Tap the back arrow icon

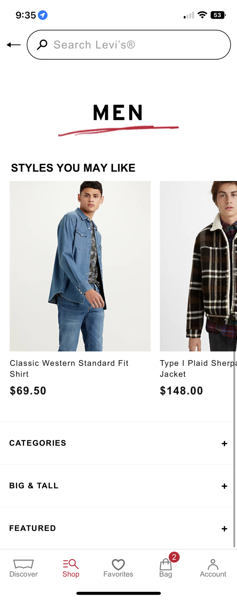[14, 45]
